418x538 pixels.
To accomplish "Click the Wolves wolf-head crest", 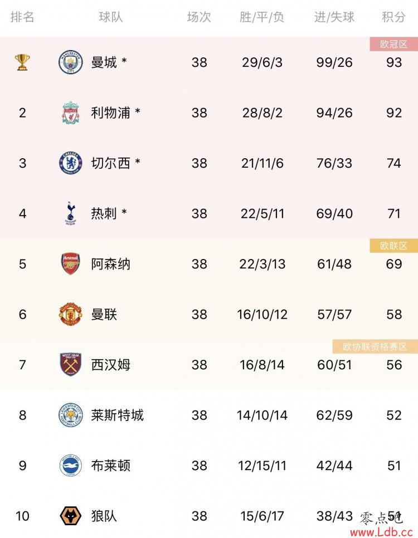I will click(71, 516).
